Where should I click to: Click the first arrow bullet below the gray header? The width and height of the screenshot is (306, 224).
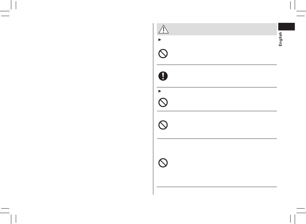pos(160,40)
